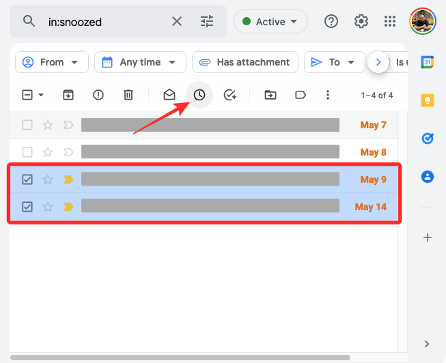This screenshot has width=446, height=363.
Task: Open the Any time filter chip
Action: tap(140, 62)
